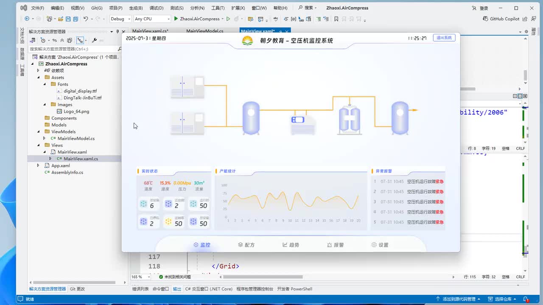The height and width of the screenshot is (305, 543).
Task: Click the app logo in monitoring window header
Action: point(247,40)
